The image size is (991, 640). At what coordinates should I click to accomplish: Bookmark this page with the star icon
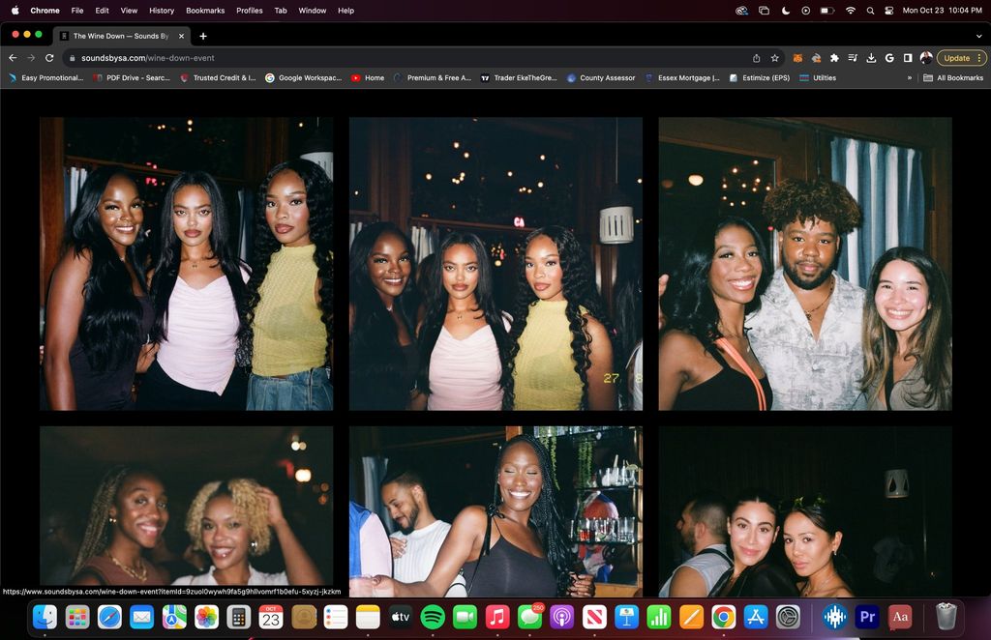(x=774, y=58)
